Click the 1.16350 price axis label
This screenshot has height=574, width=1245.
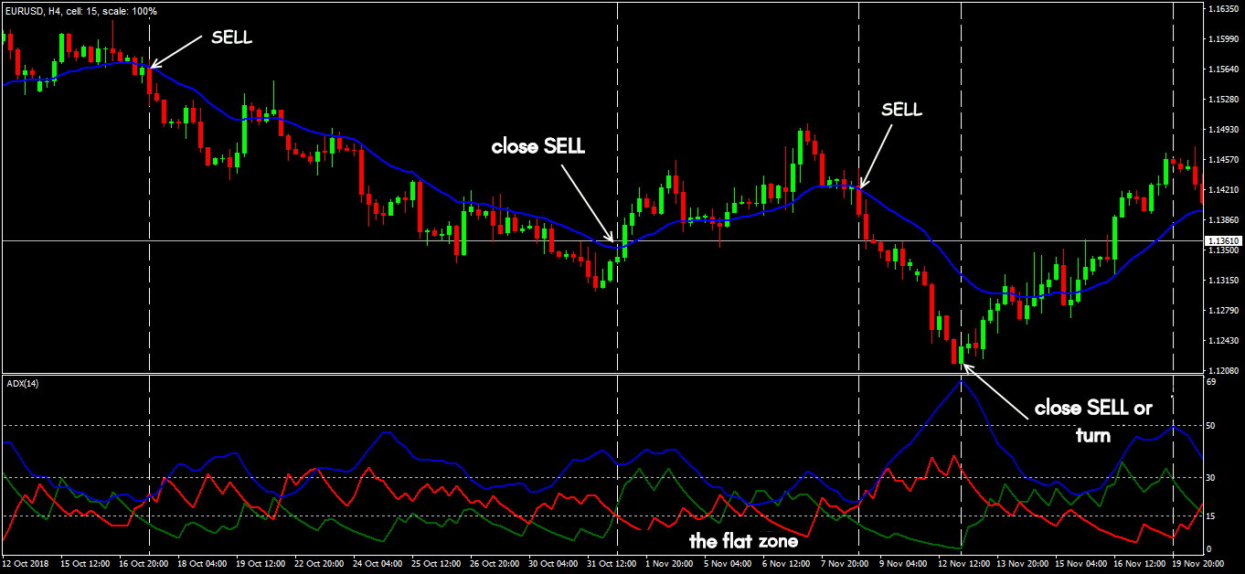pyautogui.click(x=1223, y=9)
